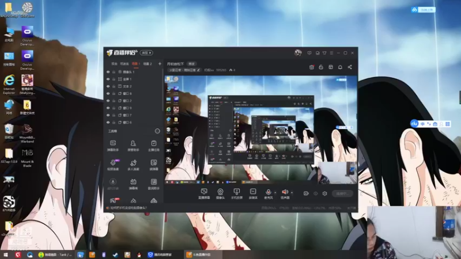
Task: Open the 多人连麦 multi-person mic tool
Action: click(x=133, y=165)
